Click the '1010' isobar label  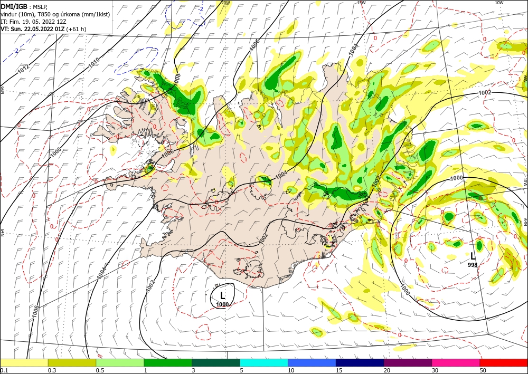point(94,63)
